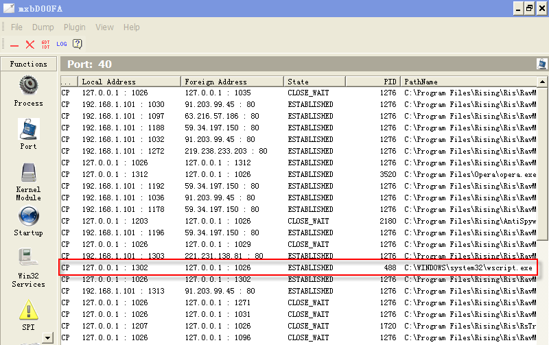Click PID 3520 cell
This screenshot has width=549, height=345.
coord(388,174)
